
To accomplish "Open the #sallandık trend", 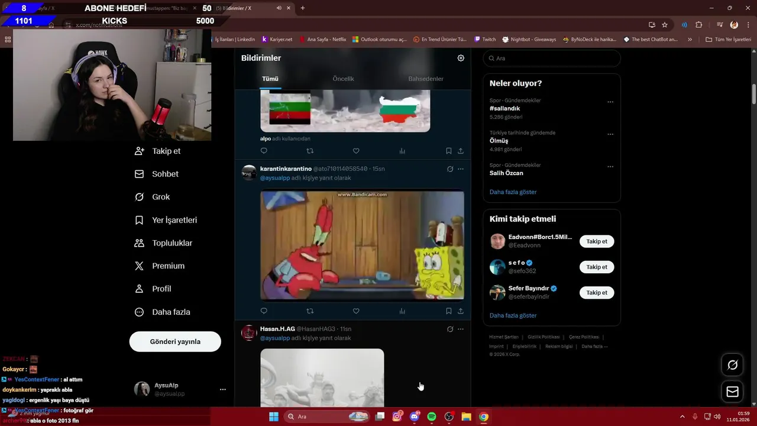I will (505, 108).
